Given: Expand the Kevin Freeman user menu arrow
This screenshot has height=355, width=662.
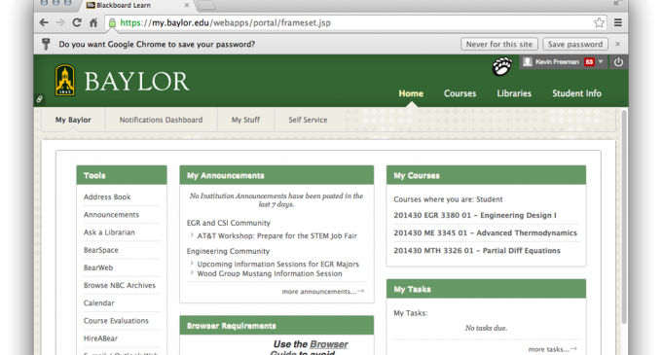Looking at the screenshot, I should [x=601, y=62].
